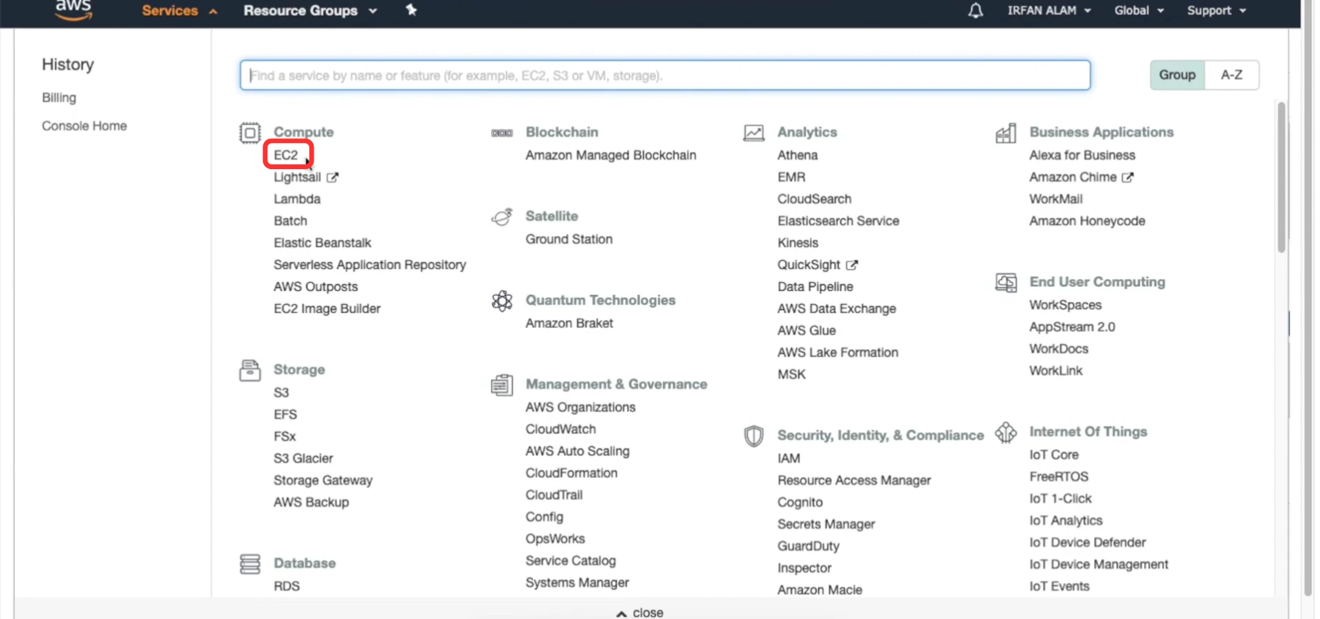This screenshot has height=619, width=1320.
Task: Click the Blockchain category icon
Action: (x=502, y=133)
